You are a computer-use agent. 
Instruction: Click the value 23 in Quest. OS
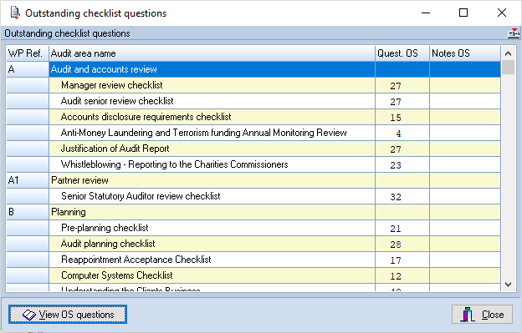click(396, 165)
